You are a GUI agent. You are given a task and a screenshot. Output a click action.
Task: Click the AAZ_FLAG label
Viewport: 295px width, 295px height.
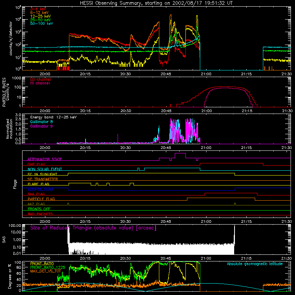point(36,204)
